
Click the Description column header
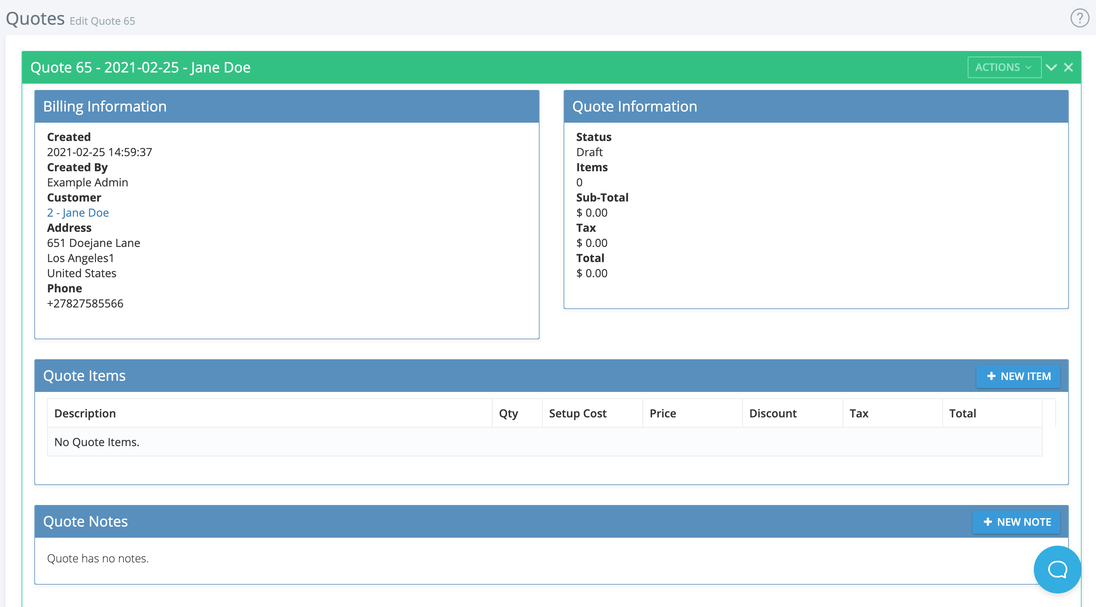[x=85, y=413]
